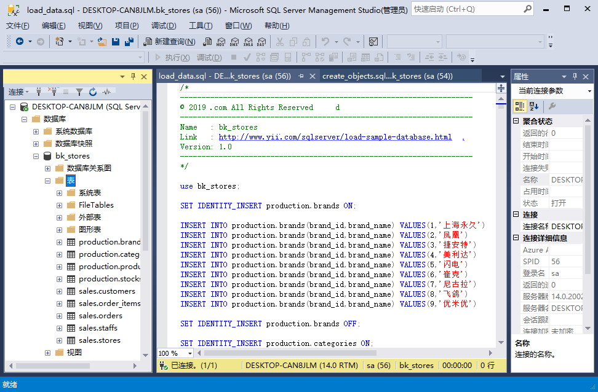This screenshot has width=598, height=392.
Task: Toggle the editor split handle above the scrollbar
Action: tap(501, 88)
